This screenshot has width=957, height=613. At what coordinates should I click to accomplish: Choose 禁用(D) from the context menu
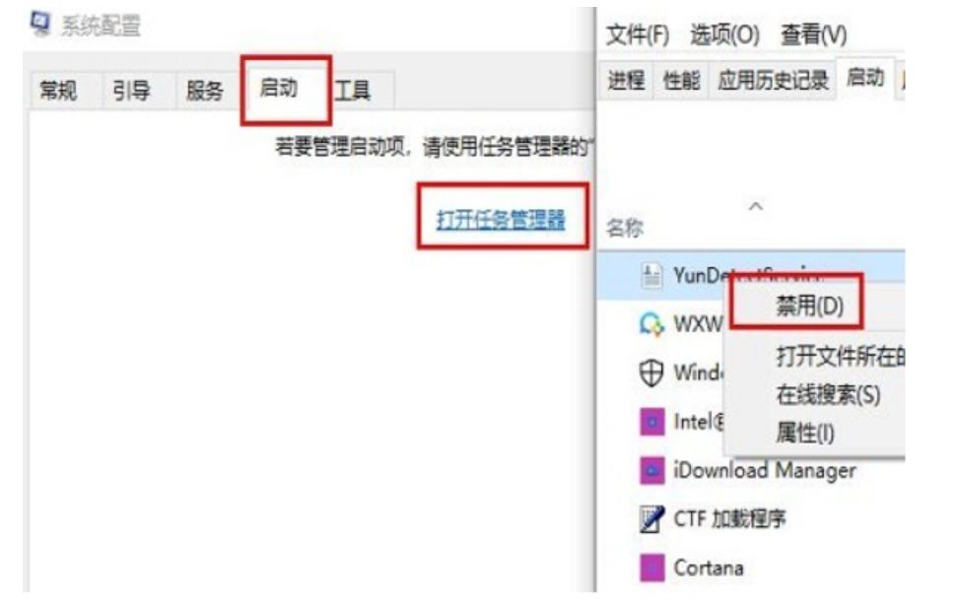tap(809, 306)
